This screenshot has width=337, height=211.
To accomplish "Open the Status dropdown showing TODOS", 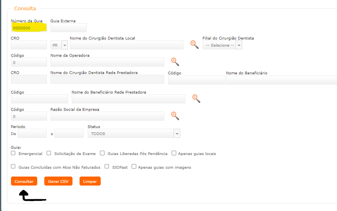I will click(134, 133).
